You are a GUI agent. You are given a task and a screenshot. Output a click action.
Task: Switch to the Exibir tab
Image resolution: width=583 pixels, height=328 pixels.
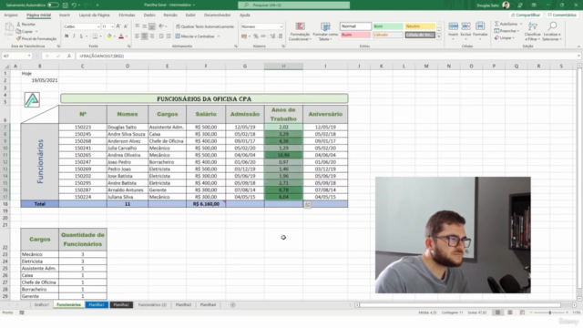tap(190, 15)
